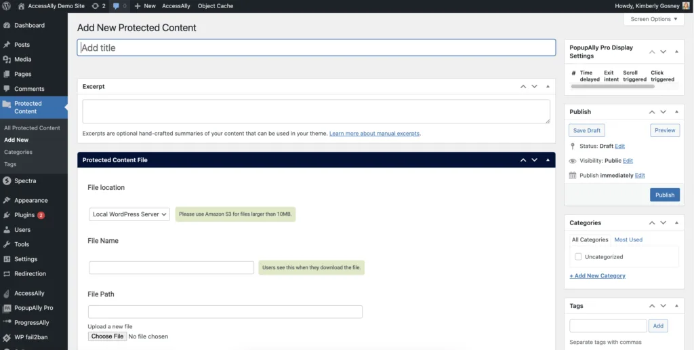Click Kimberly Gosney's profile avatar
Viewport: 694px width, 350px height.
(x=686, y=6)
